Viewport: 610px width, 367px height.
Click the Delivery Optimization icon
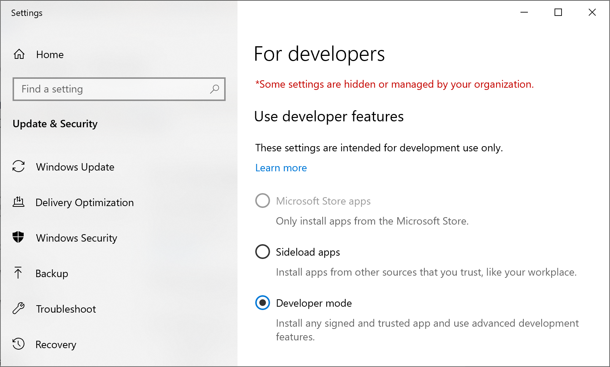tap(18, 202)
